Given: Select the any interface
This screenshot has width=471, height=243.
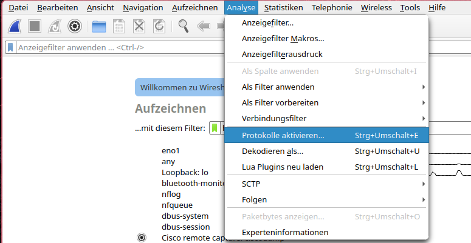Looking at the screenshot, I should coord(168,162).
